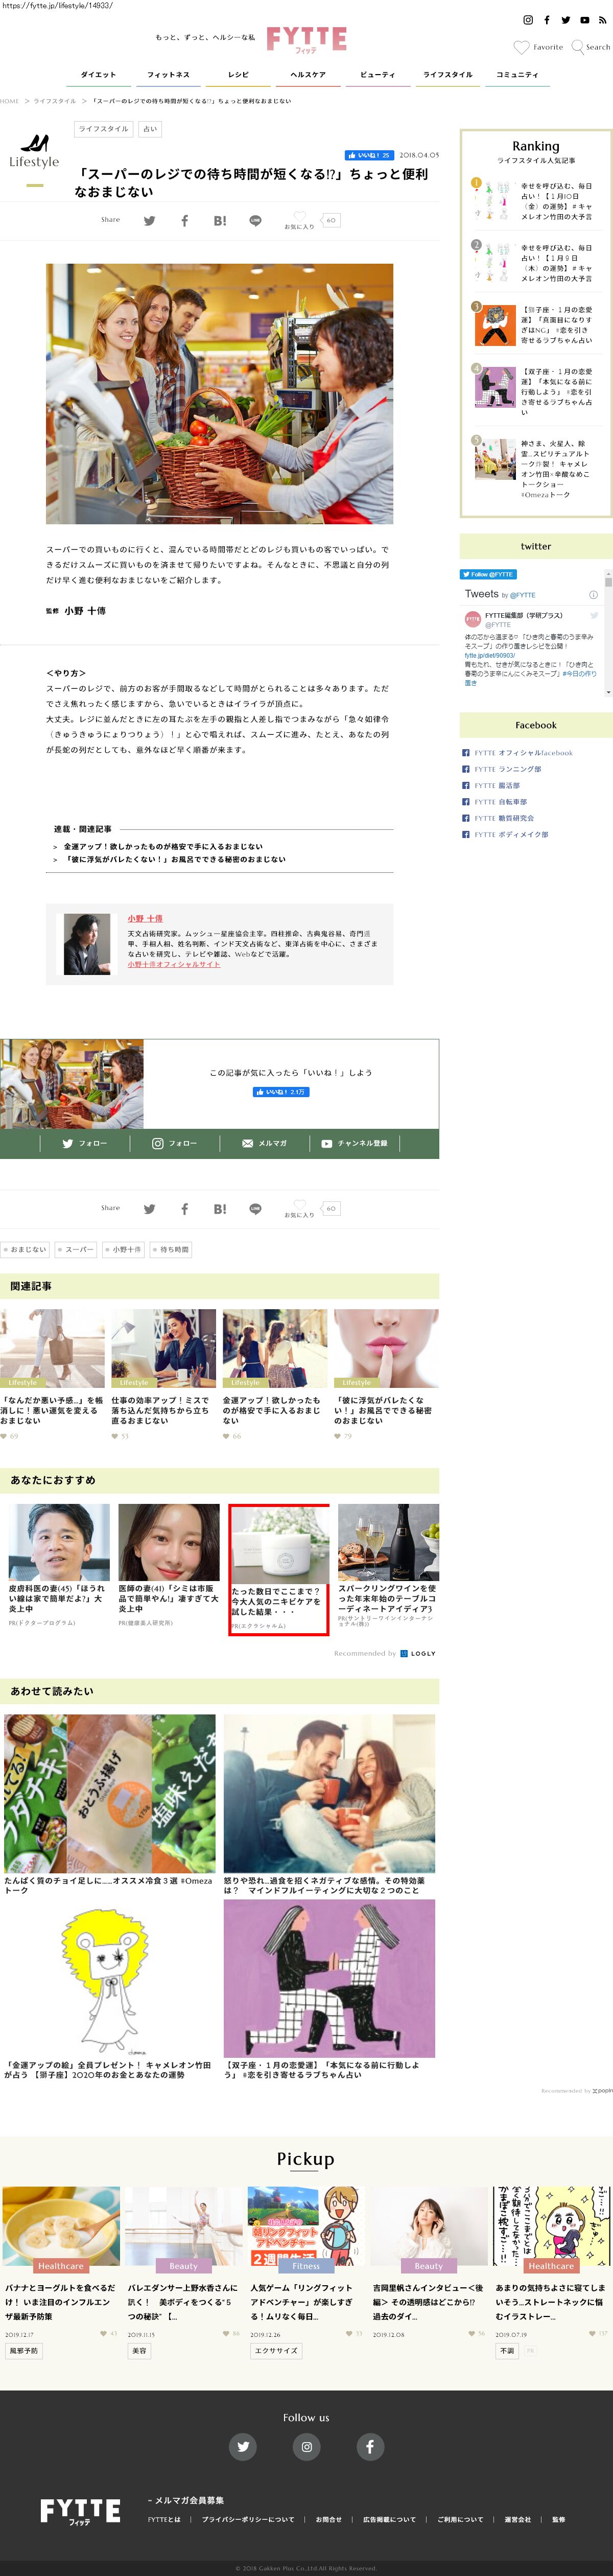Open the レシピ menu item

point(238,75)
